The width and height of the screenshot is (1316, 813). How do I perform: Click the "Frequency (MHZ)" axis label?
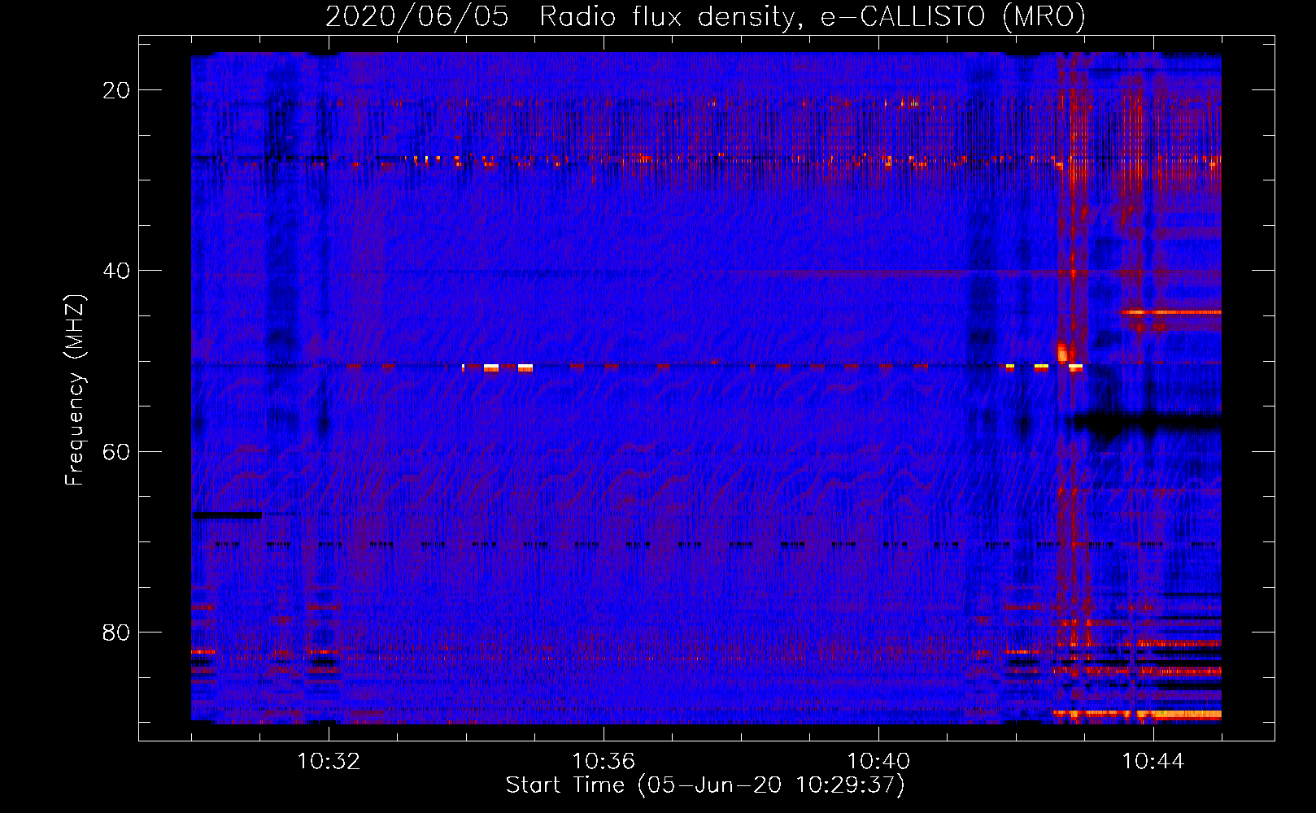click(x=75, y=390)
